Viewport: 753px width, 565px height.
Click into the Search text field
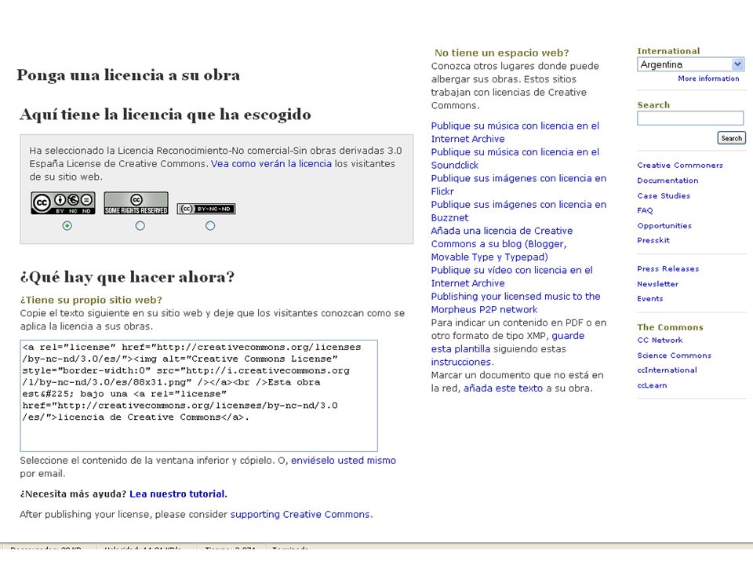pyautogui.click(x=690, y=118)
